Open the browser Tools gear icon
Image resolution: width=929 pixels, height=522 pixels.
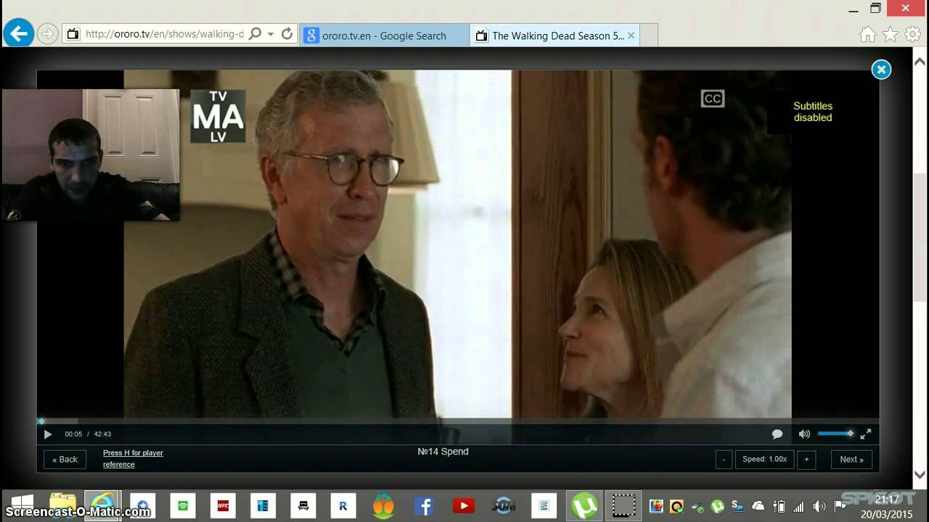(x=912, y=34)
